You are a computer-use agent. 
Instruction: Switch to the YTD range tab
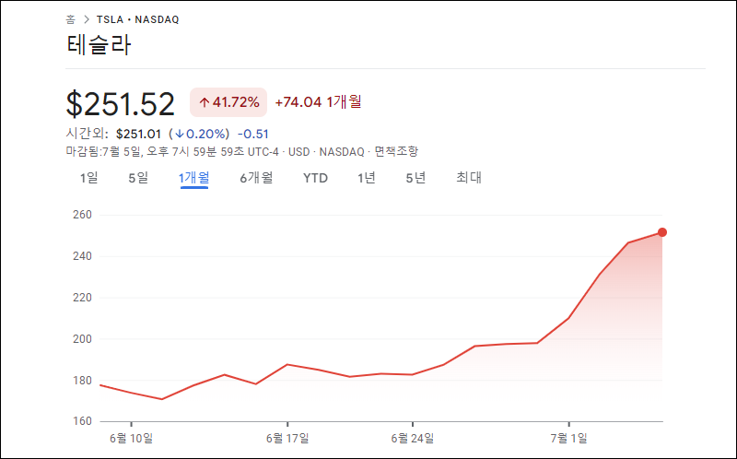315,178
